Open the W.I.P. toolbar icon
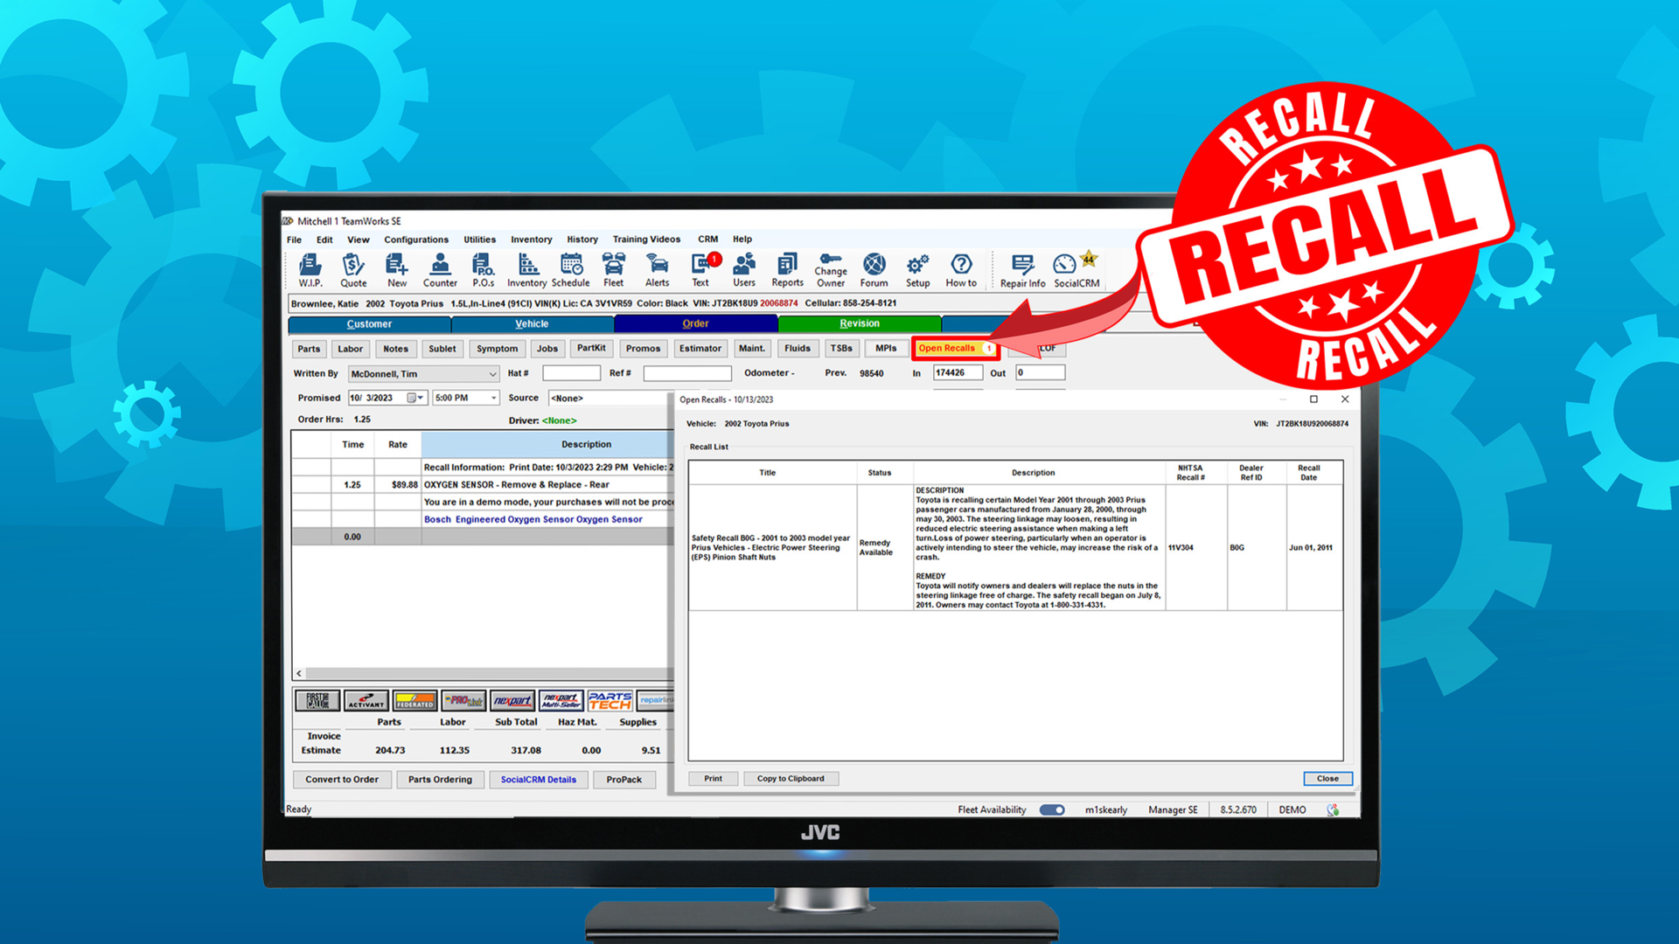The height and width of the screenshot is (944, 1679). click(310, 270)
